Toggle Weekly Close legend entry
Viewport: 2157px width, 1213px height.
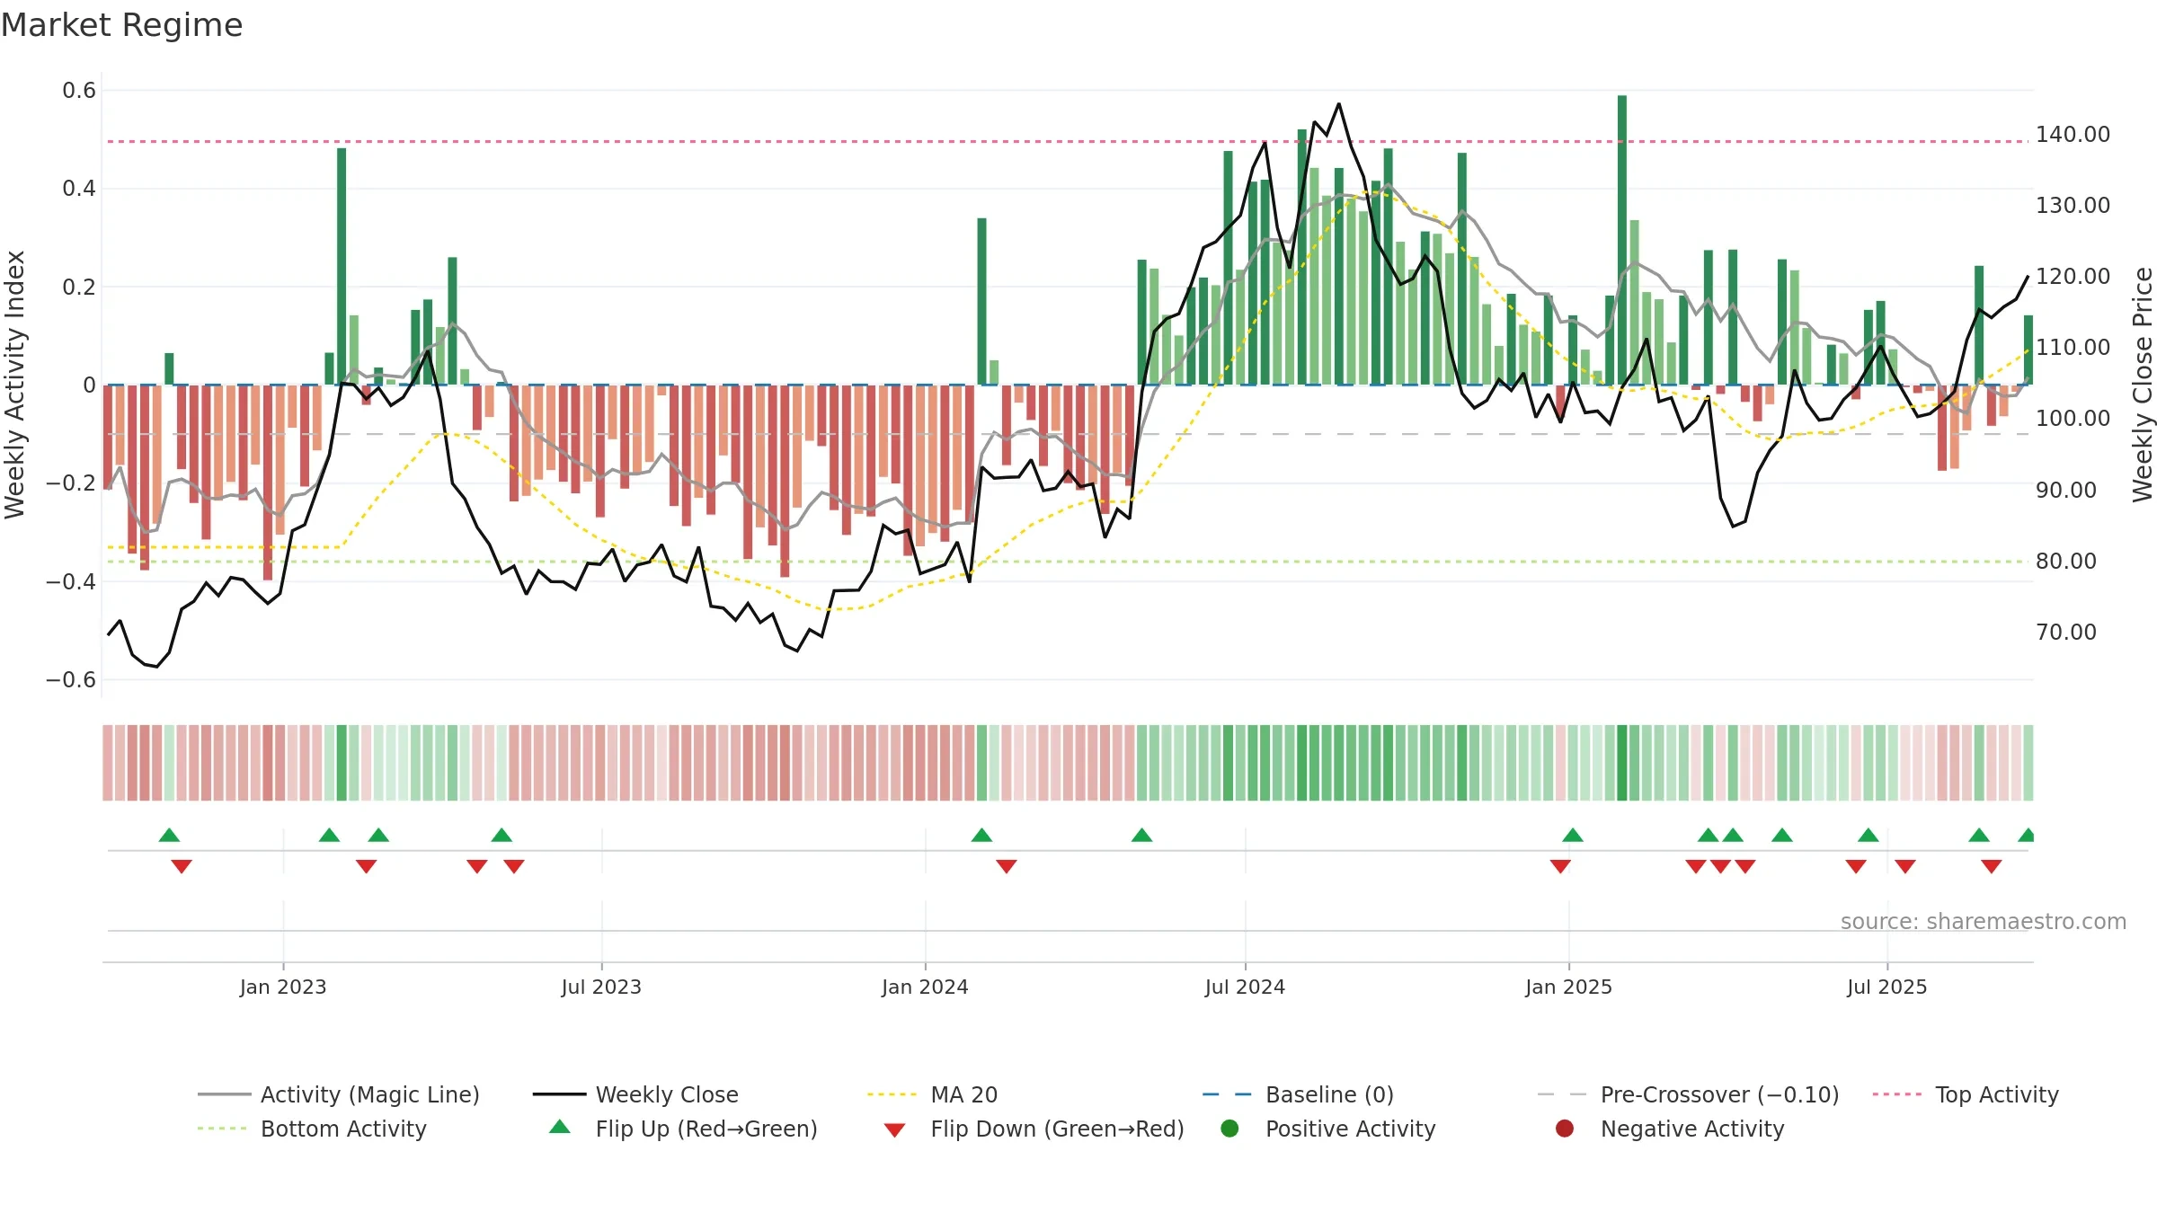(635, 1094)
